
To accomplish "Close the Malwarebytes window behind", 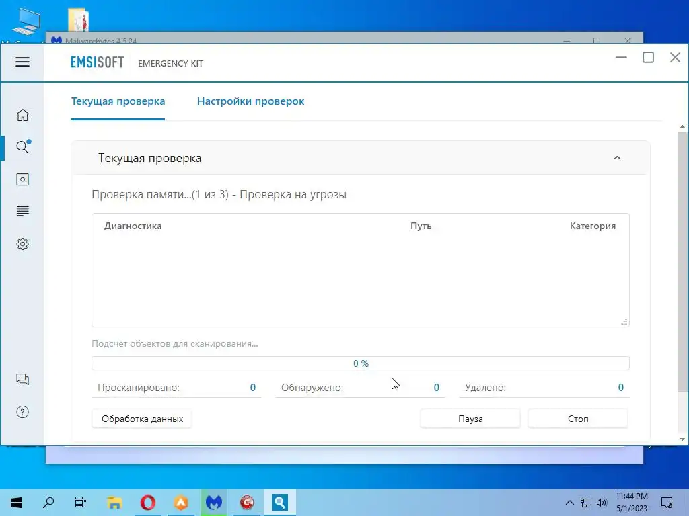I will [628, 40].
